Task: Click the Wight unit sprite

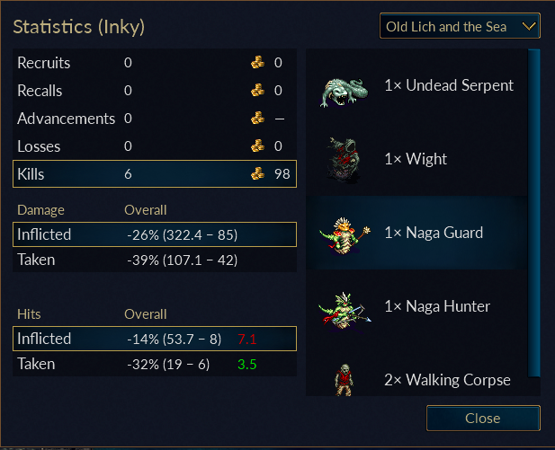Action: (x=344, y=160)
